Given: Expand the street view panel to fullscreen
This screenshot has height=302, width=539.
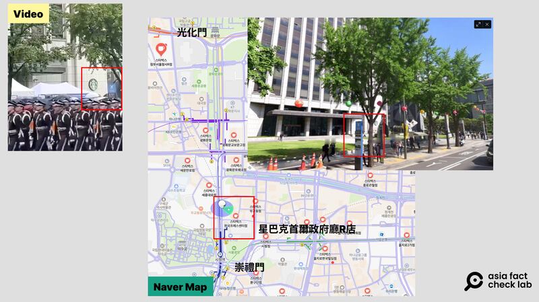Looking at the screenshot, I should [478, 24].
